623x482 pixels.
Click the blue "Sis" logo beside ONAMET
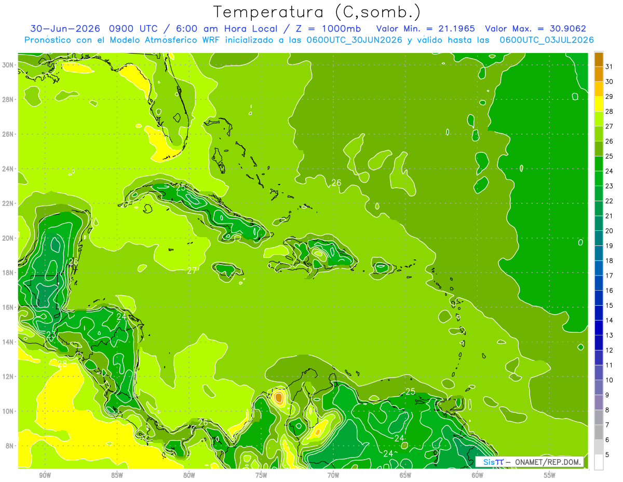(x=493, y=462)
